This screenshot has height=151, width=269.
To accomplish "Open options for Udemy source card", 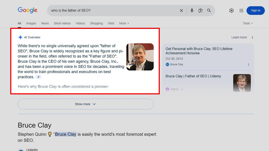I will point(182,89).
